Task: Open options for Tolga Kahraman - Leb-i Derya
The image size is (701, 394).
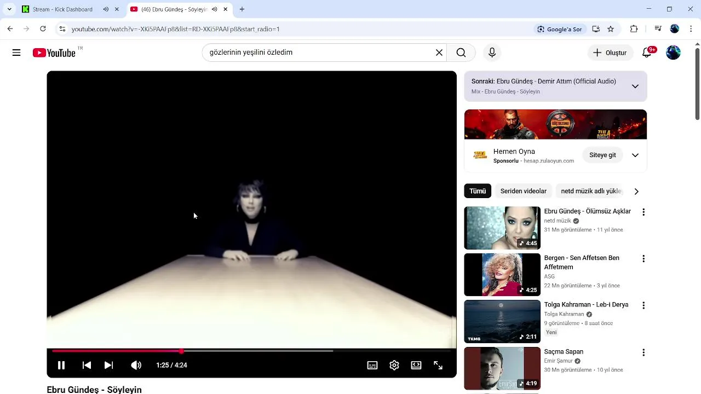Action: (643, 305)
